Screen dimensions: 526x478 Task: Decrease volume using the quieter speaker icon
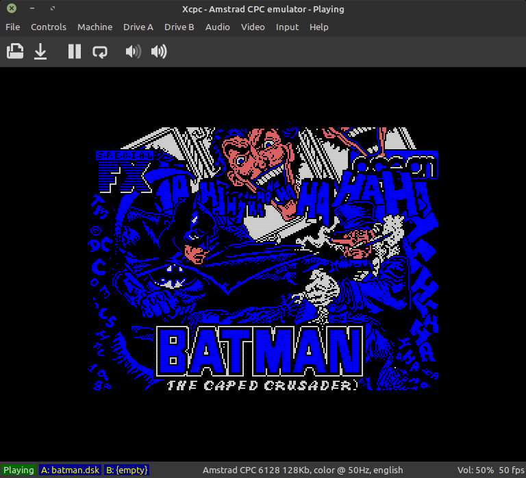pyautogui.click(x=133, y=51)
